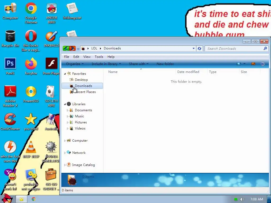Launch Google Chrome from the desktop
271x203 pixels.
click(31, 13)
